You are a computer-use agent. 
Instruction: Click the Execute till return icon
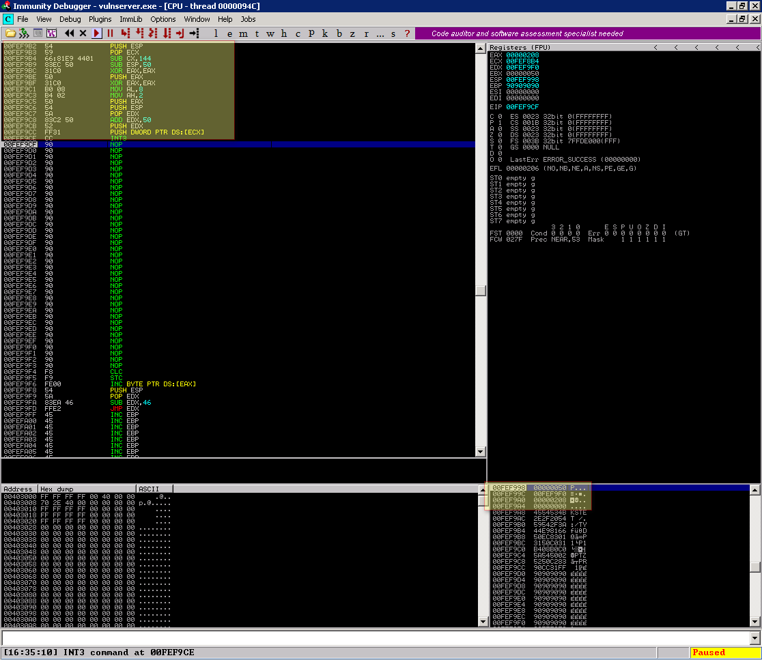180,33
